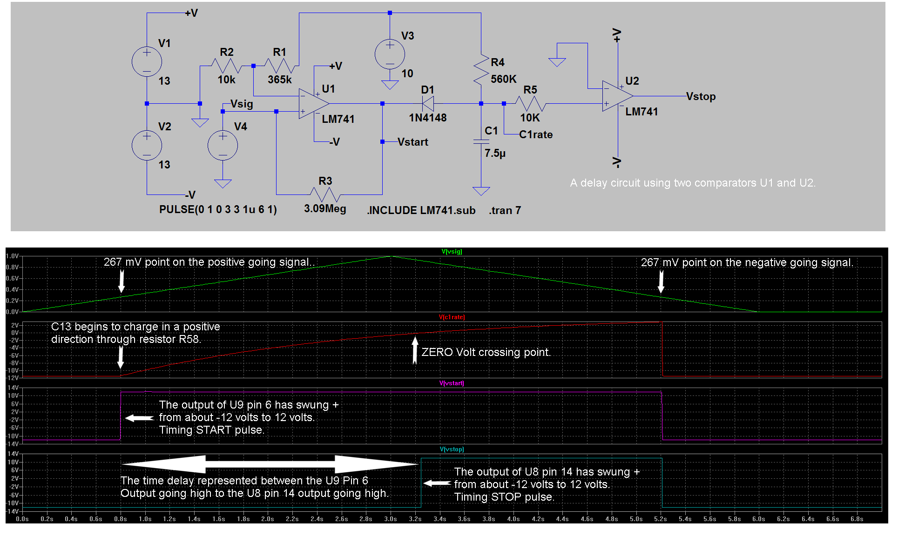Click the 1N4148 diode model label
The height and width of the screenshot is (536, 905).
[x=428, y=118]
